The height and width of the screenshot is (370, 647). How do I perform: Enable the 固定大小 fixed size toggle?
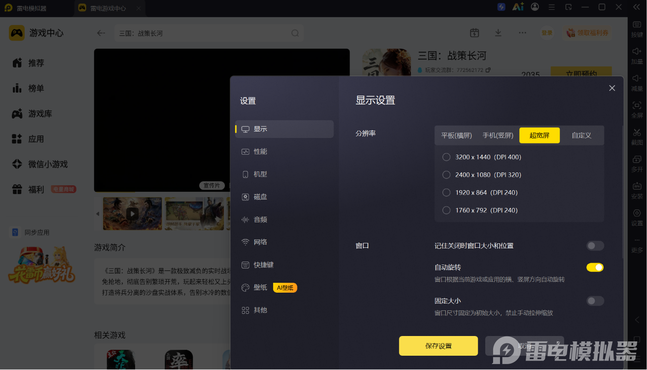coord(595,301)
